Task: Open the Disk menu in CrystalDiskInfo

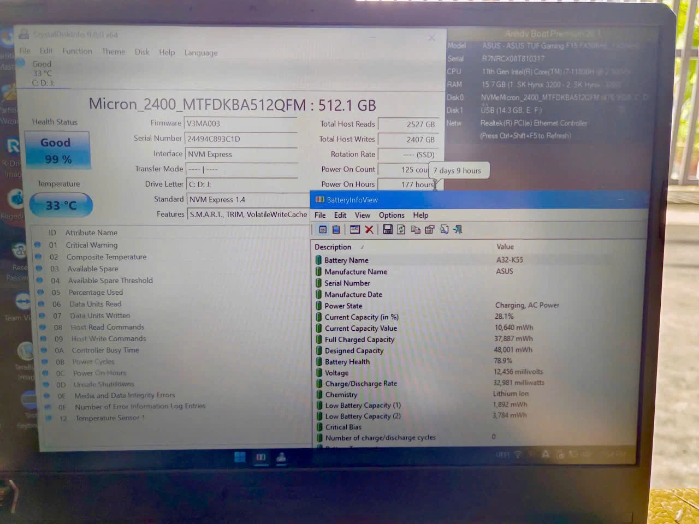Action: point(142,52)
